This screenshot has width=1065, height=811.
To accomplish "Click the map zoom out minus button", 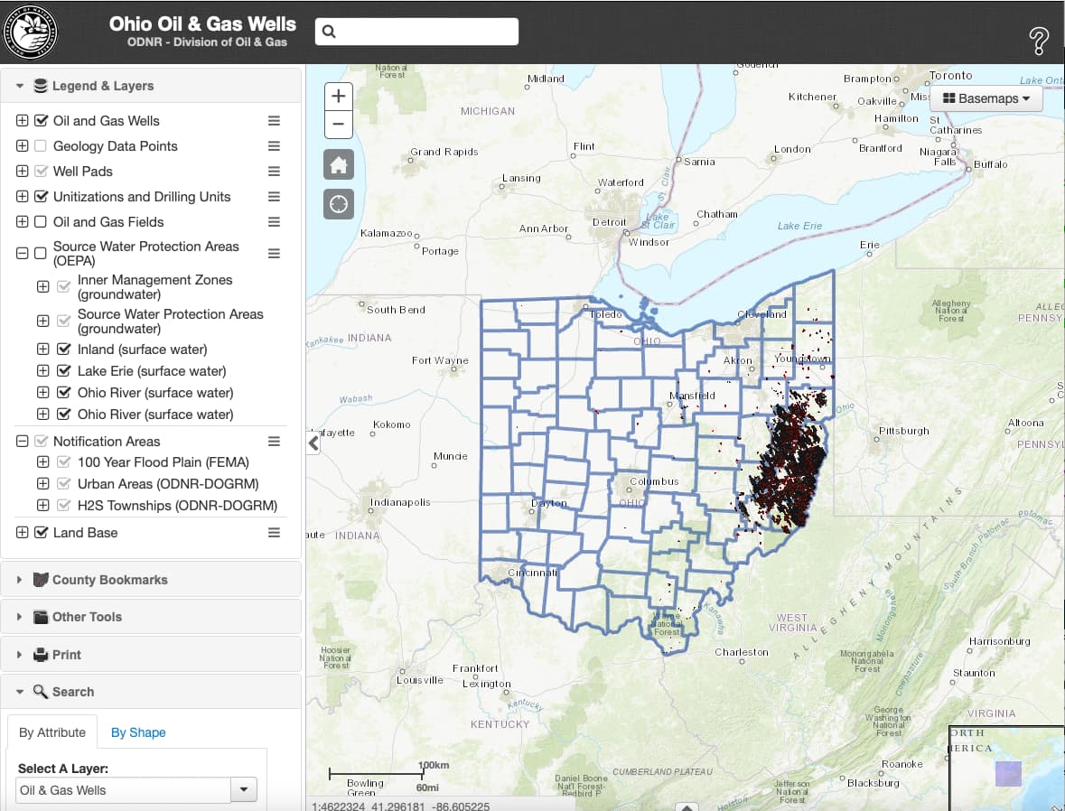I will point(338,125).
